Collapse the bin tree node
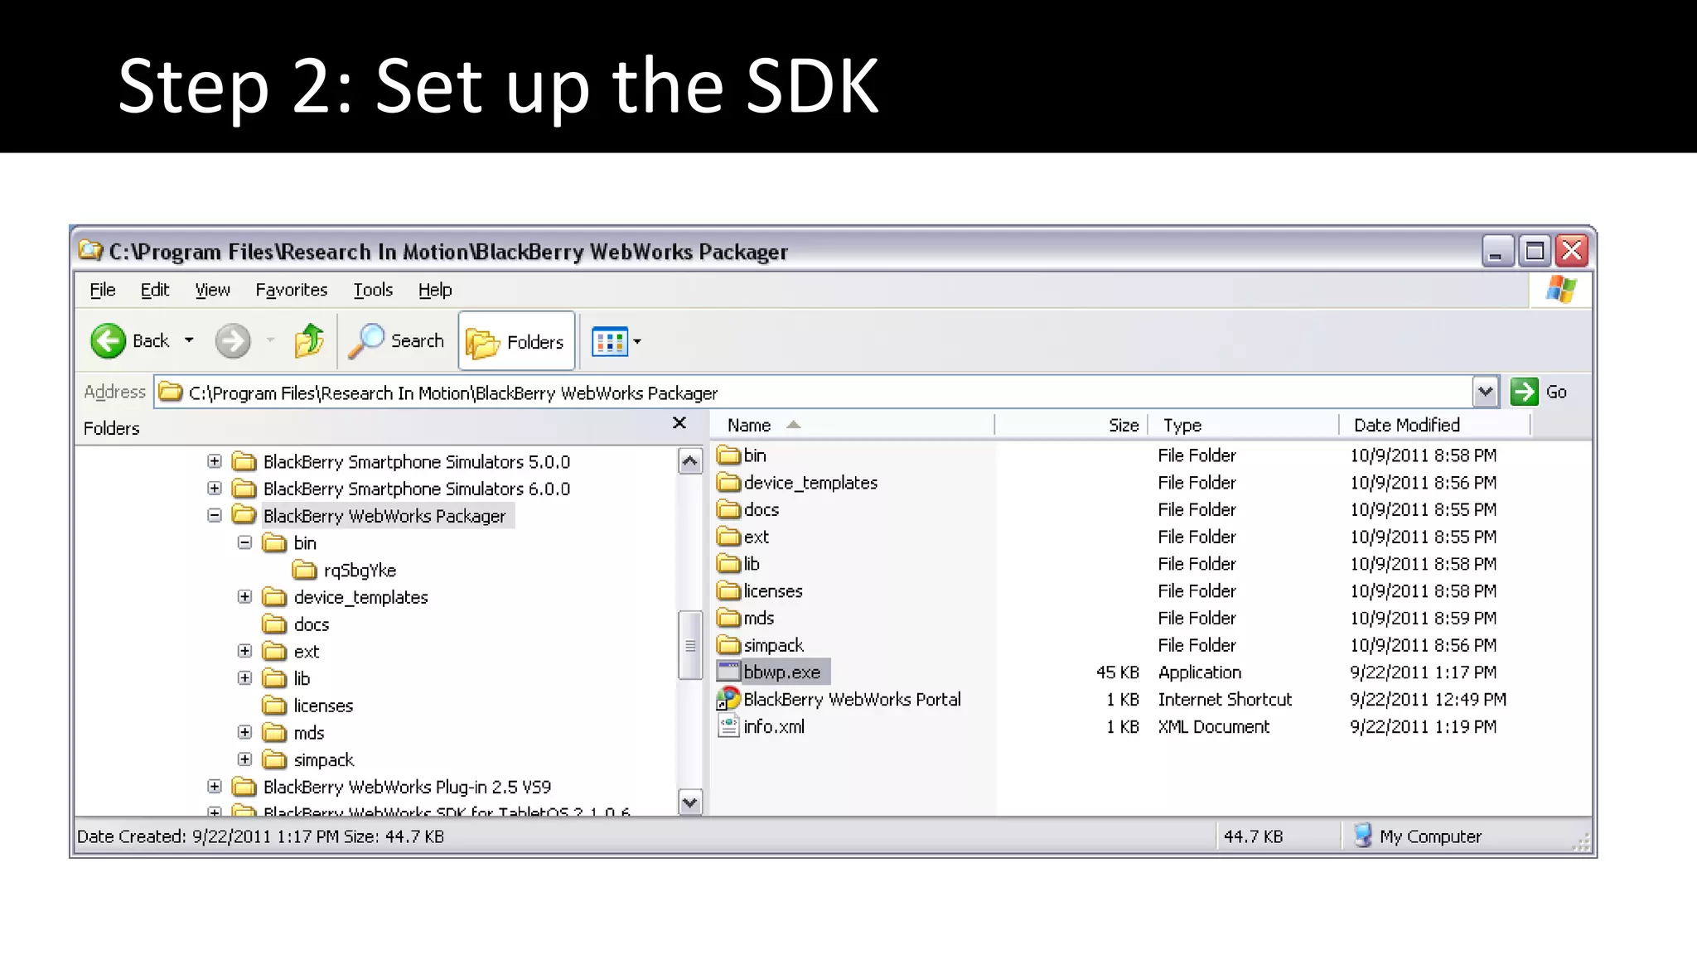Image resolution: width=1697 pixels, height=954 pixels. coord(244,542)
